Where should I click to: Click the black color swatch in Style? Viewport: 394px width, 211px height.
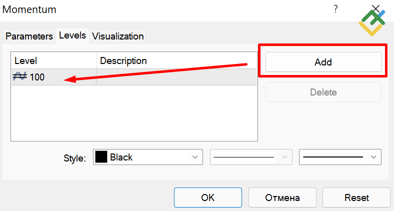(x=101, y=157)
